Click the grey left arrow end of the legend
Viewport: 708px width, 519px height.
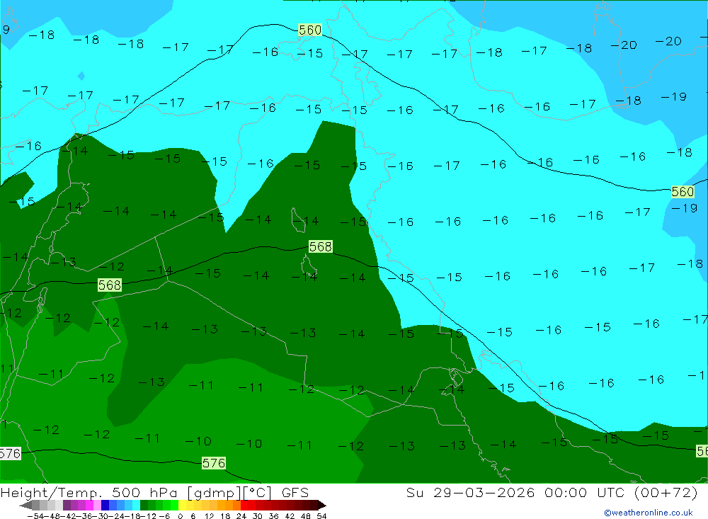(x=25, y=505)
